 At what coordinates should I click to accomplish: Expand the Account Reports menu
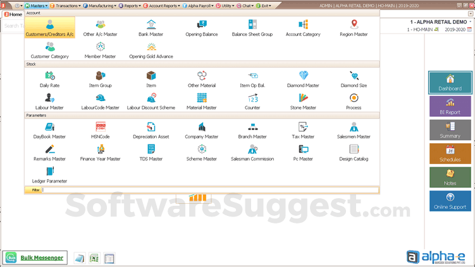tap(161, 6)
